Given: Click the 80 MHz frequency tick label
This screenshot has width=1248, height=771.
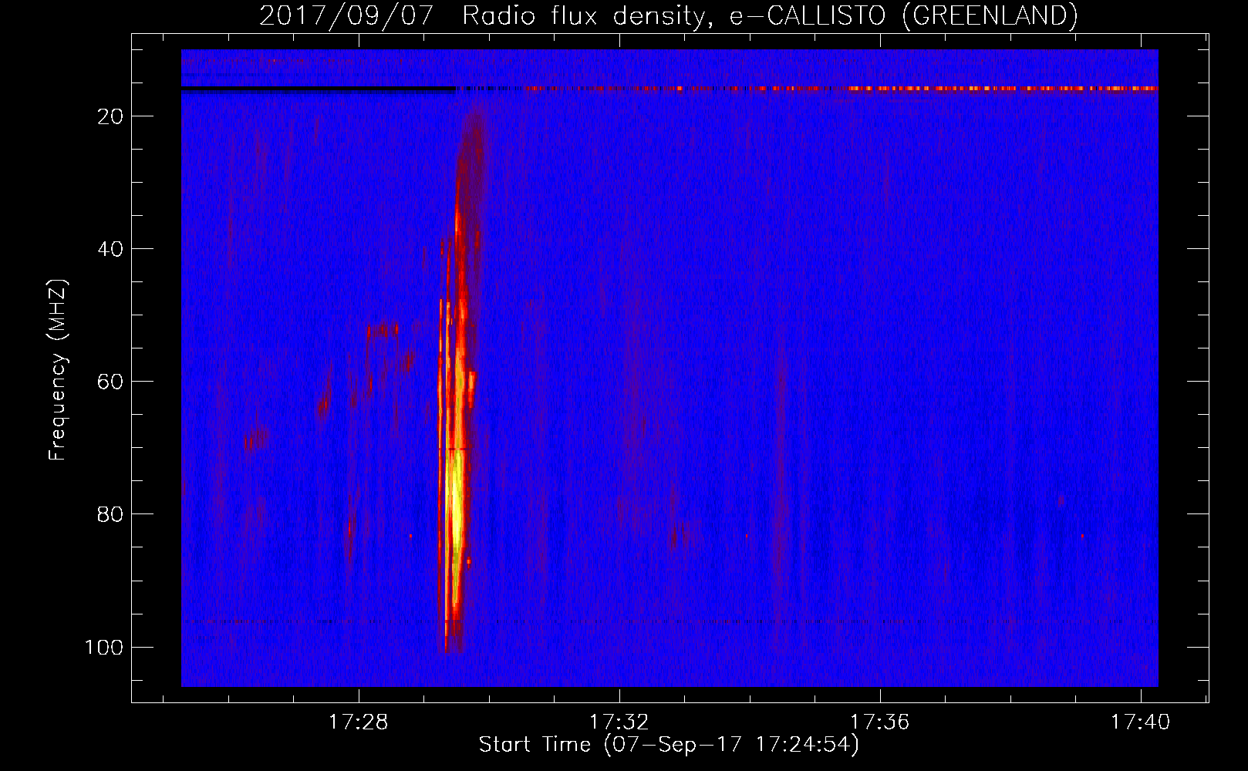Looking at the screenshot, I should pyautogui.click(x=110, y=514).
